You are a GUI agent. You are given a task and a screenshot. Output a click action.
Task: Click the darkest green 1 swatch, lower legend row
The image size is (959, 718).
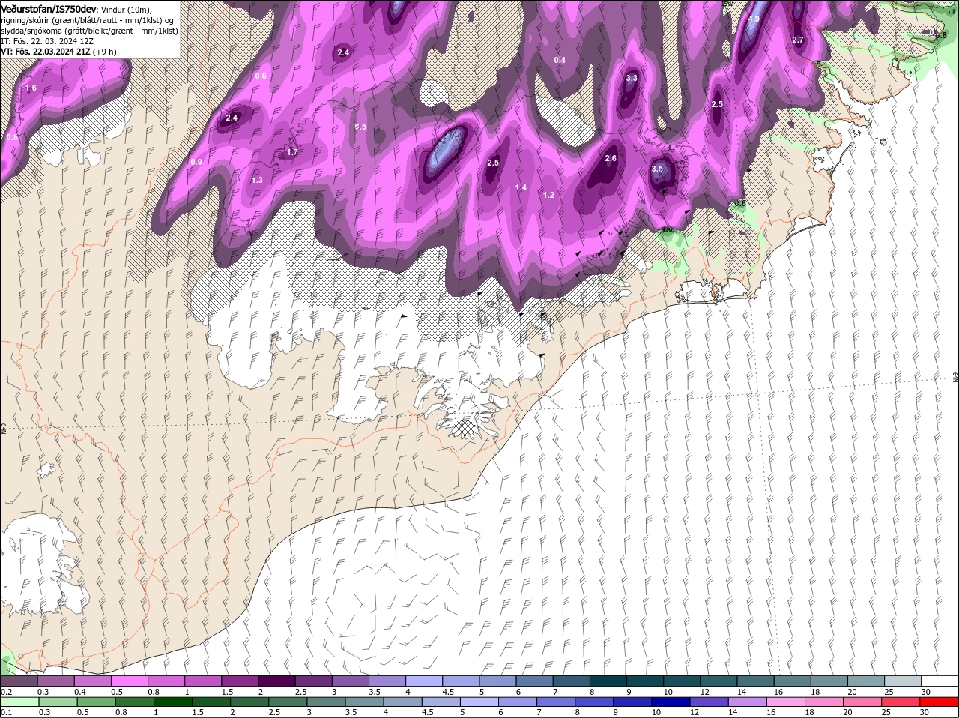tap(174, 702)
